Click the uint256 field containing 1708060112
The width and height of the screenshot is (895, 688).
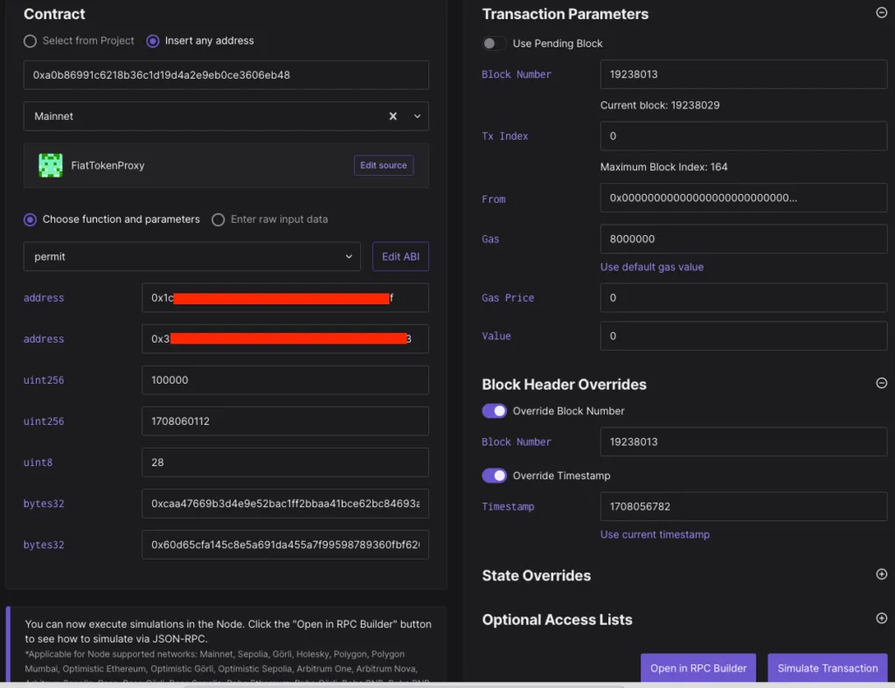[x=285, y=421]
